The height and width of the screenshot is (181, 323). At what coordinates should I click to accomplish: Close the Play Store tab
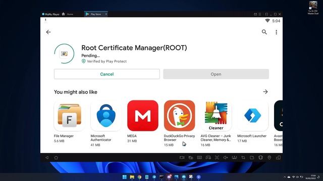point(106,14)
